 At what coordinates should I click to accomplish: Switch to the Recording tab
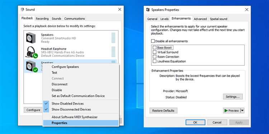pyautogui.click(x=42, y=19)
